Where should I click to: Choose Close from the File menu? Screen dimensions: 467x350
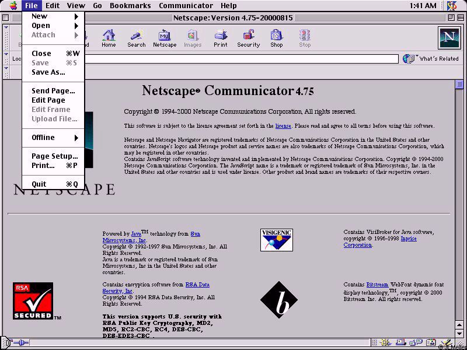(x=54, y=54)
